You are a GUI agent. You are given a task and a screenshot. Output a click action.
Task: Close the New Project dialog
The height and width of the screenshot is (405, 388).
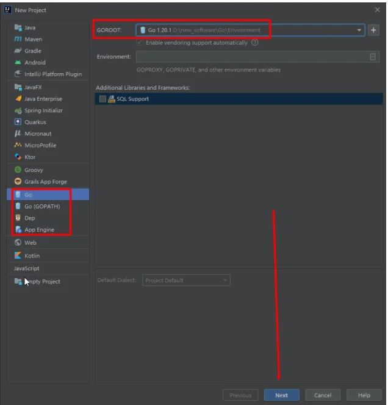[377, 10]
